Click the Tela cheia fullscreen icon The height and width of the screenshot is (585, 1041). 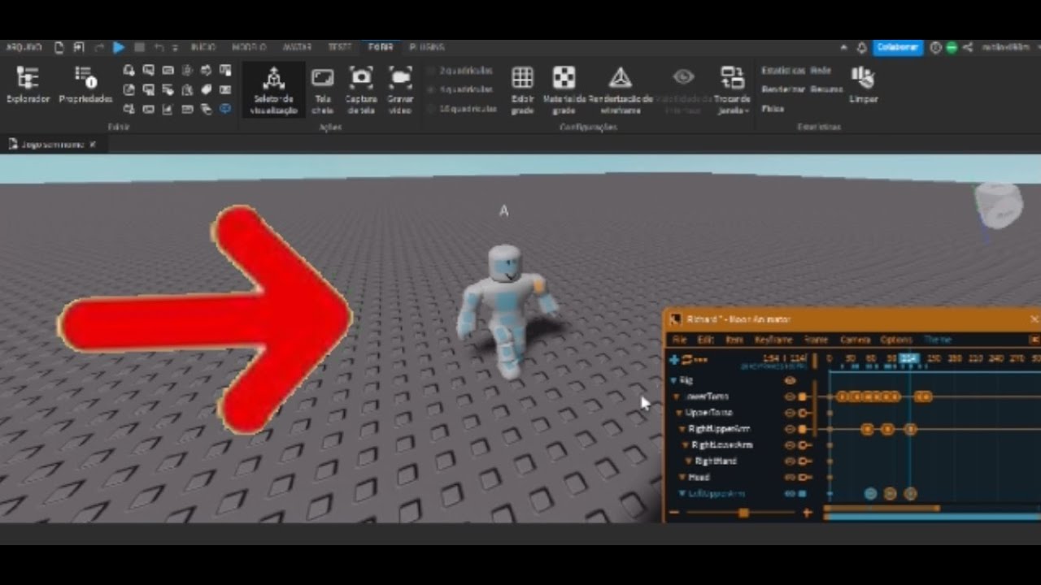(323, 78)
